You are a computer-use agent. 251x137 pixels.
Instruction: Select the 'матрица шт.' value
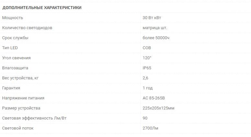click(155, 28)
